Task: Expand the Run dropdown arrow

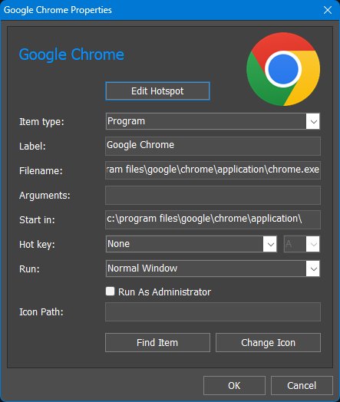Action: (313, 269)
